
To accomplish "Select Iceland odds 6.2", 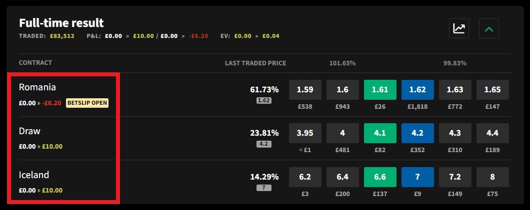I will click(305, 177).
